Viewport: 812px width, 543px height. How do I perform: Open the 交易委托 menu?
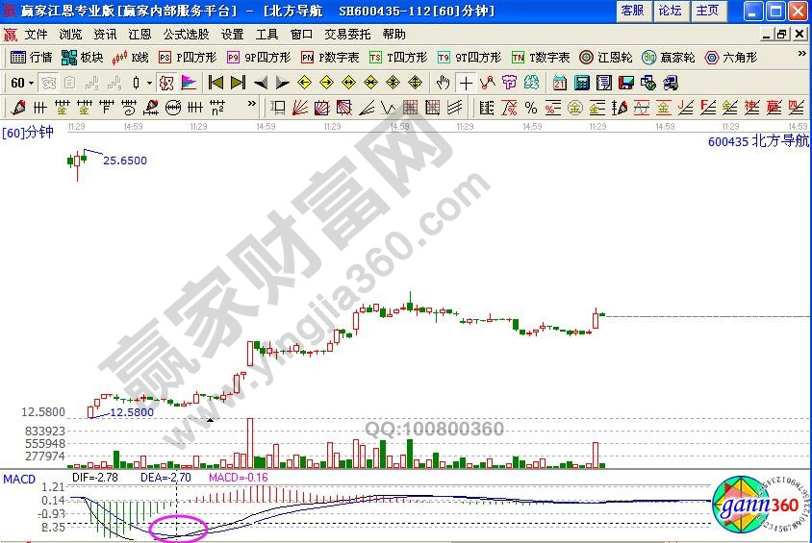(347, 35)
